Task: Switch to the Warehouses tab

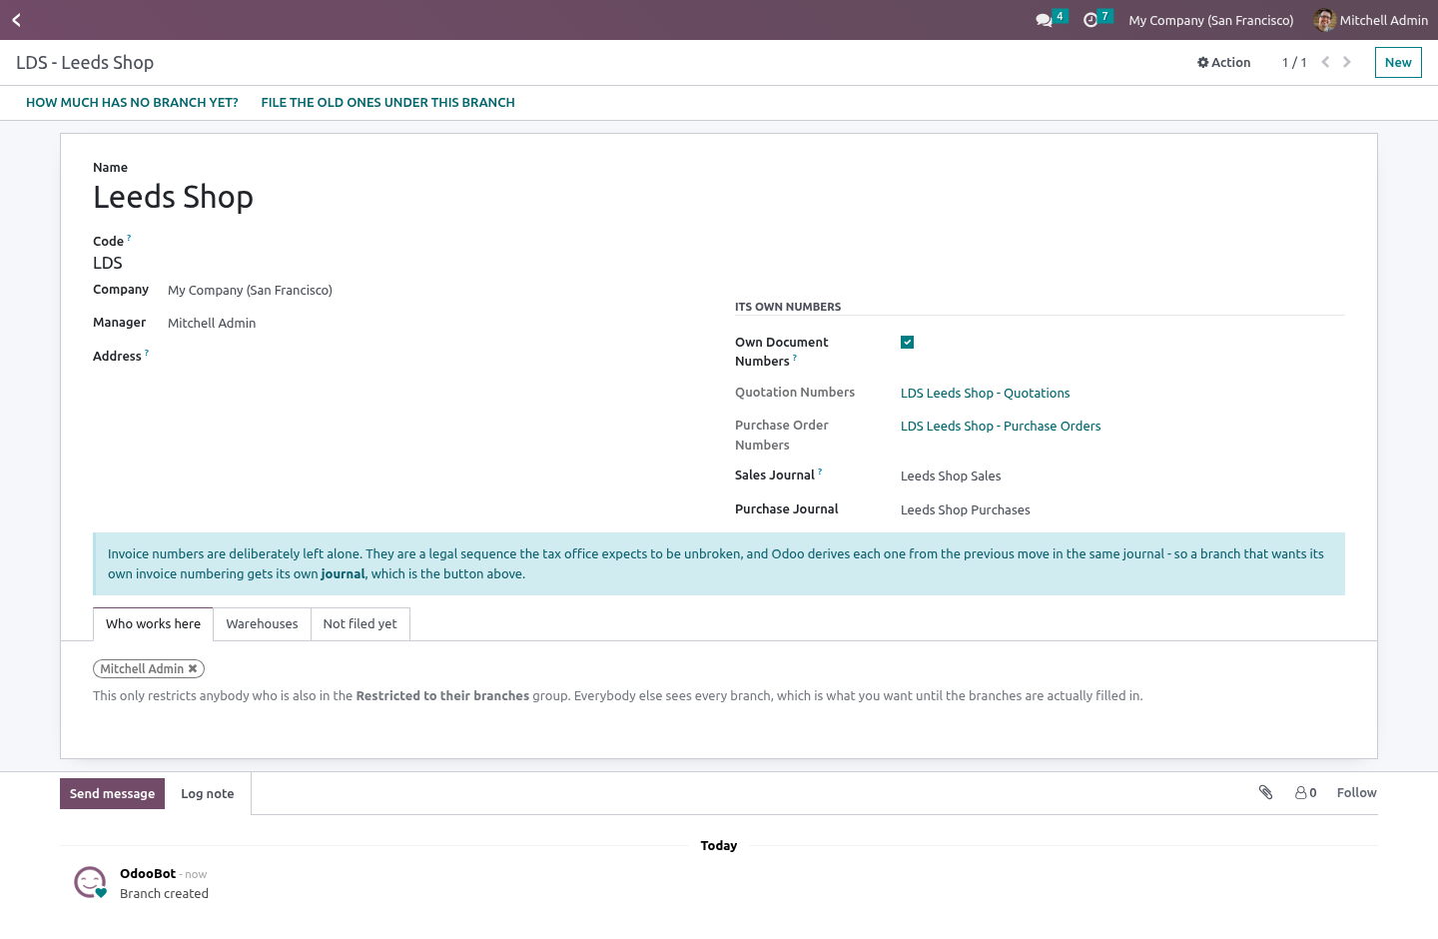Action: pyautogui.click(x=262, y=624)
